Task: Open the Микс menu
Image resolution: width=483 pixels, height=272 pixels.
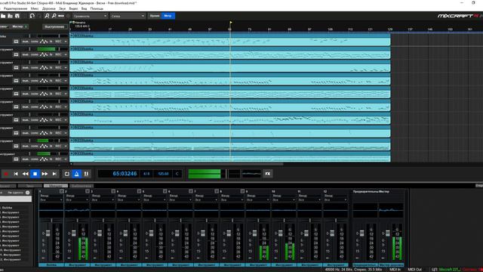Action: [x=35, y=8]
